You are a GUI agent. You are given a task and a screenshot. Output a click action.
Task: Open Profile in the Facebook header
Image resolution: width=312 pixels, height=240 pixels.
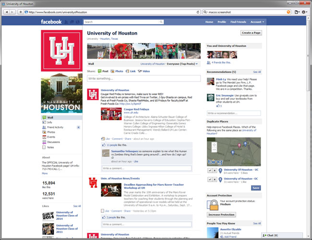pos(222,22)
